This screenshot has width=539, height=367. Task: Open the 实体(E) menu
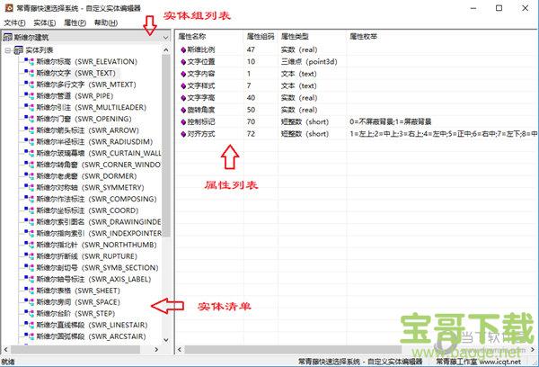pos(45,22)
